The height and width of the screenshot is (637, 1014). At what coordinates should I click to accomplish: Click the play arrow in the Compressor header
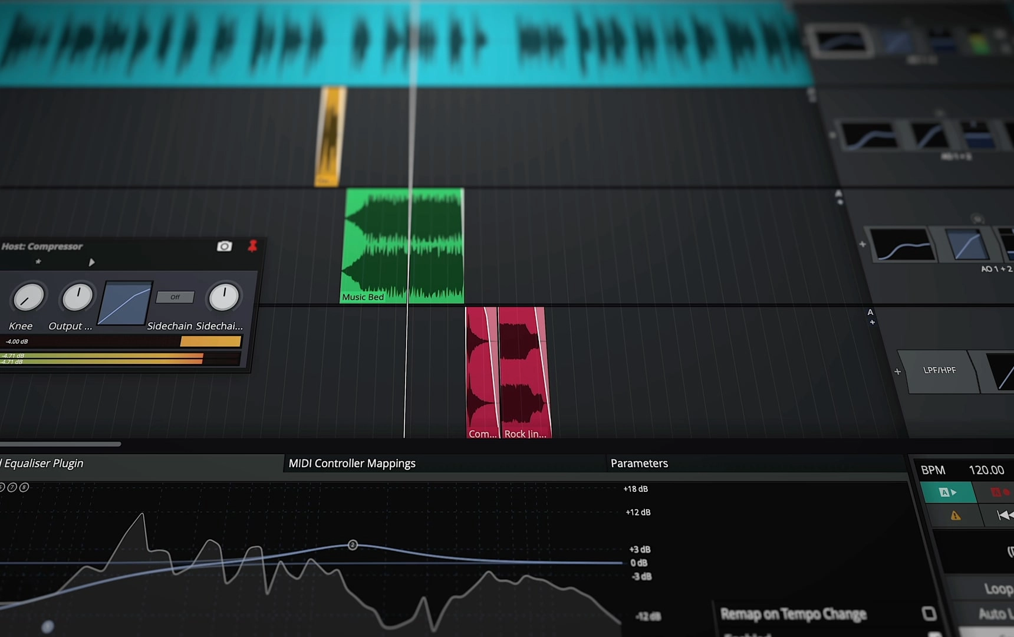pyautogui.click(x=92, y=262)
